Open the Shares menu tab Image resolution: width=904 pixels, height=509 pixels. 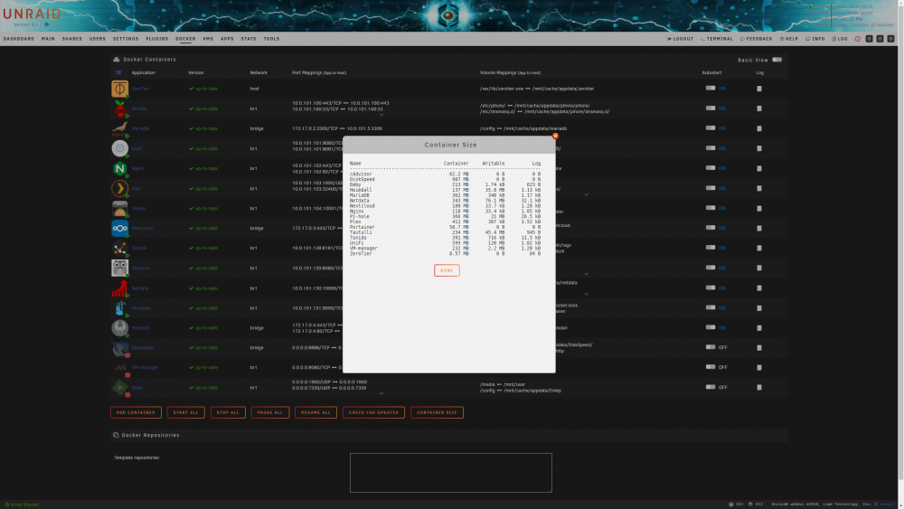coord(72,39)
